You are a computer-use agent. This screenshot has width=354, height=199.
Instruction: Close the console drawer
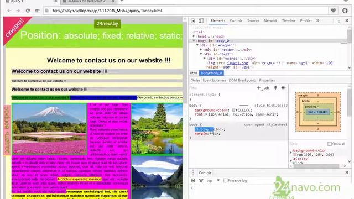347,172
